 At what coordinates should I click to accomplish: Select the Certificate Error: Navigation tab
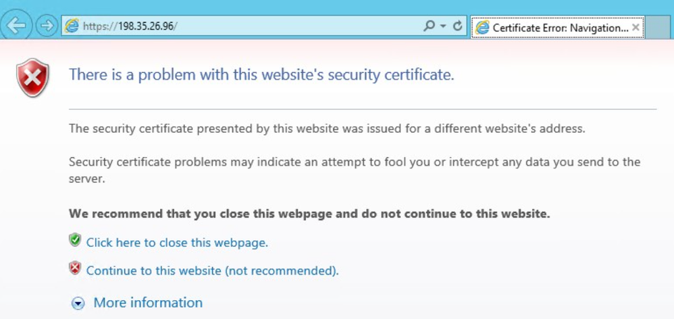tap(559, 28)
